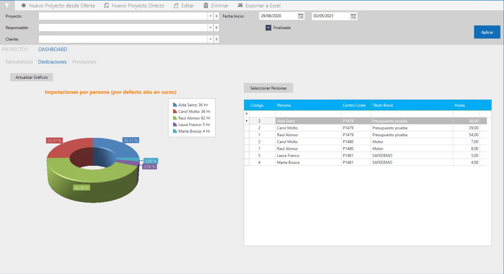Switch to the PROYECTOS tab
This screenshot has width=504, height=274.
coord(15,49)
